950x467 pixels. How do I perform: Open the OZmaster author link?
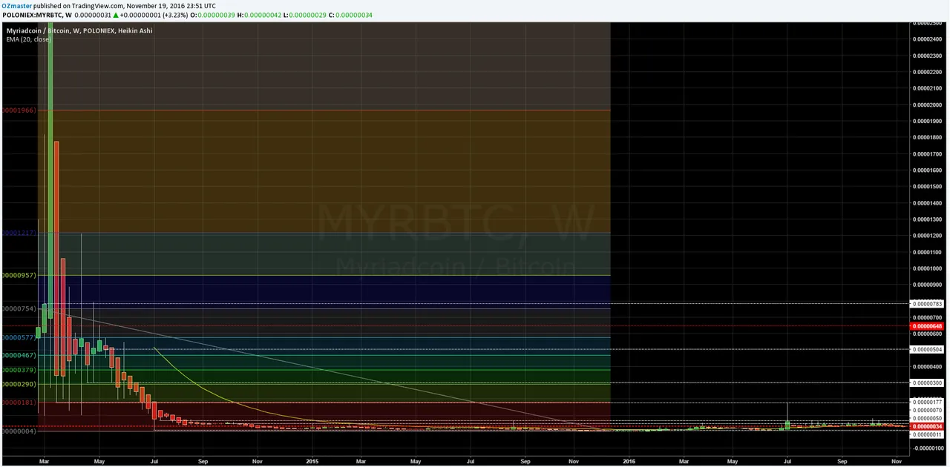[x=17, y=5]
